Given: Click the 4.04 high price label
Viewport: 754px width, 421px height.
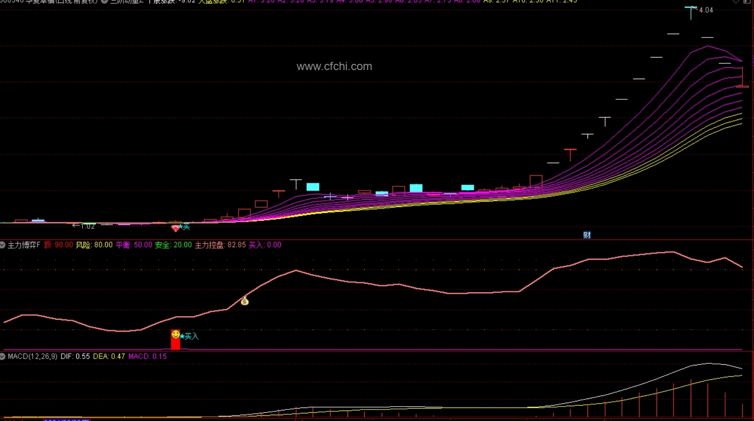Looking at the screenshot, I should coord(706,10).
